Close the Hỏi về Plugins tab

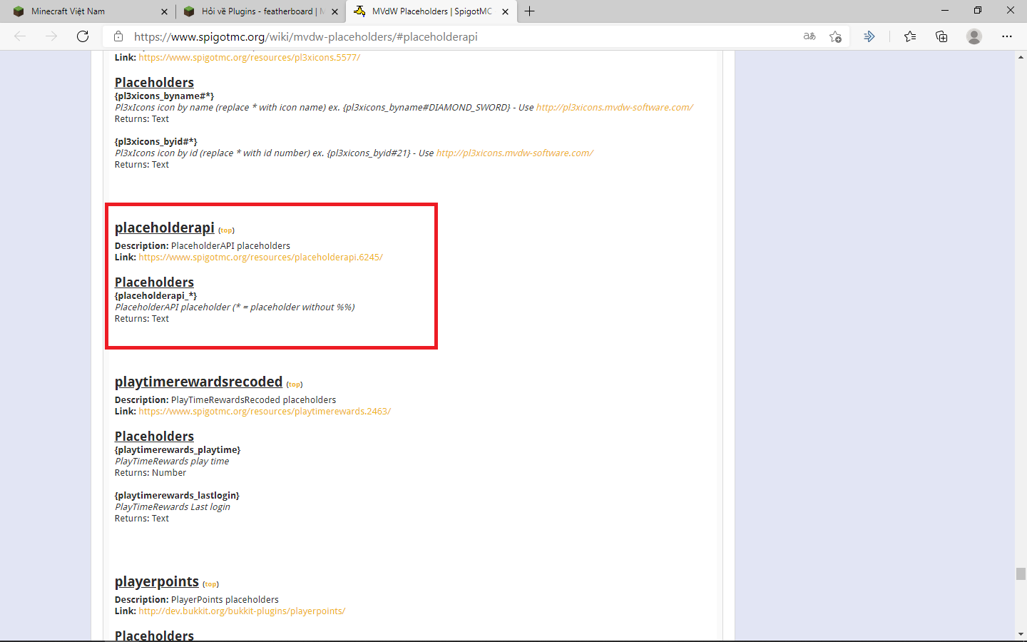click(x=334, y=11)
